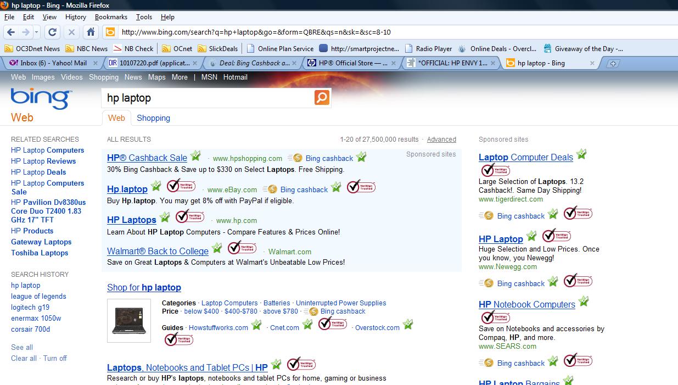Image resolution: width=678 pixels, height=385 pixels.
Task: Open Hotmail from the top navigation
Action: pos(236,77)
